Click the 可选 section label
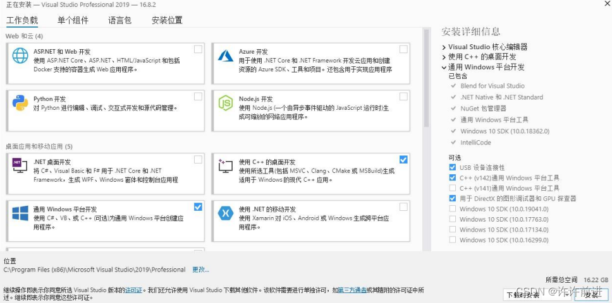The image size is (612, 303). pos(455,158)
